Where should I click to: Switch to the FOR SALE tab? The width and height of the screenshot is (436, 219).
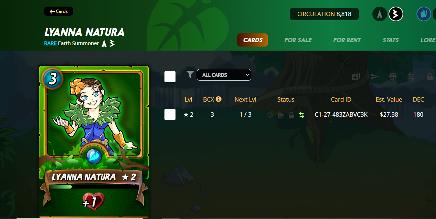coord(298,40)
